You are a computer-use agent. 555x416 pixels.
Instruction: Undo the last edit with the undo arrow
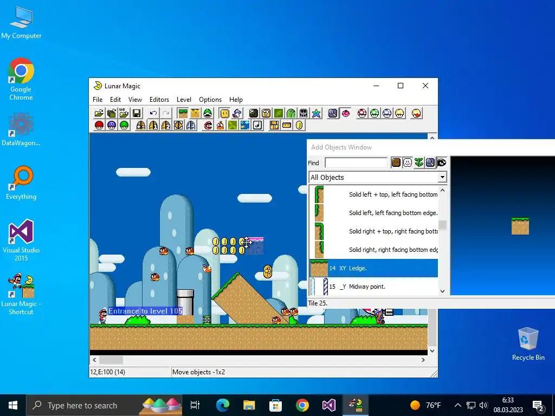153,113
